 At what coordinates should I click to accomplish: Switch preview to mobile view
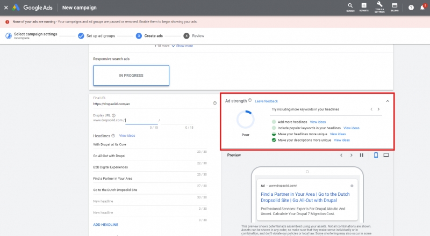point(376,155)
